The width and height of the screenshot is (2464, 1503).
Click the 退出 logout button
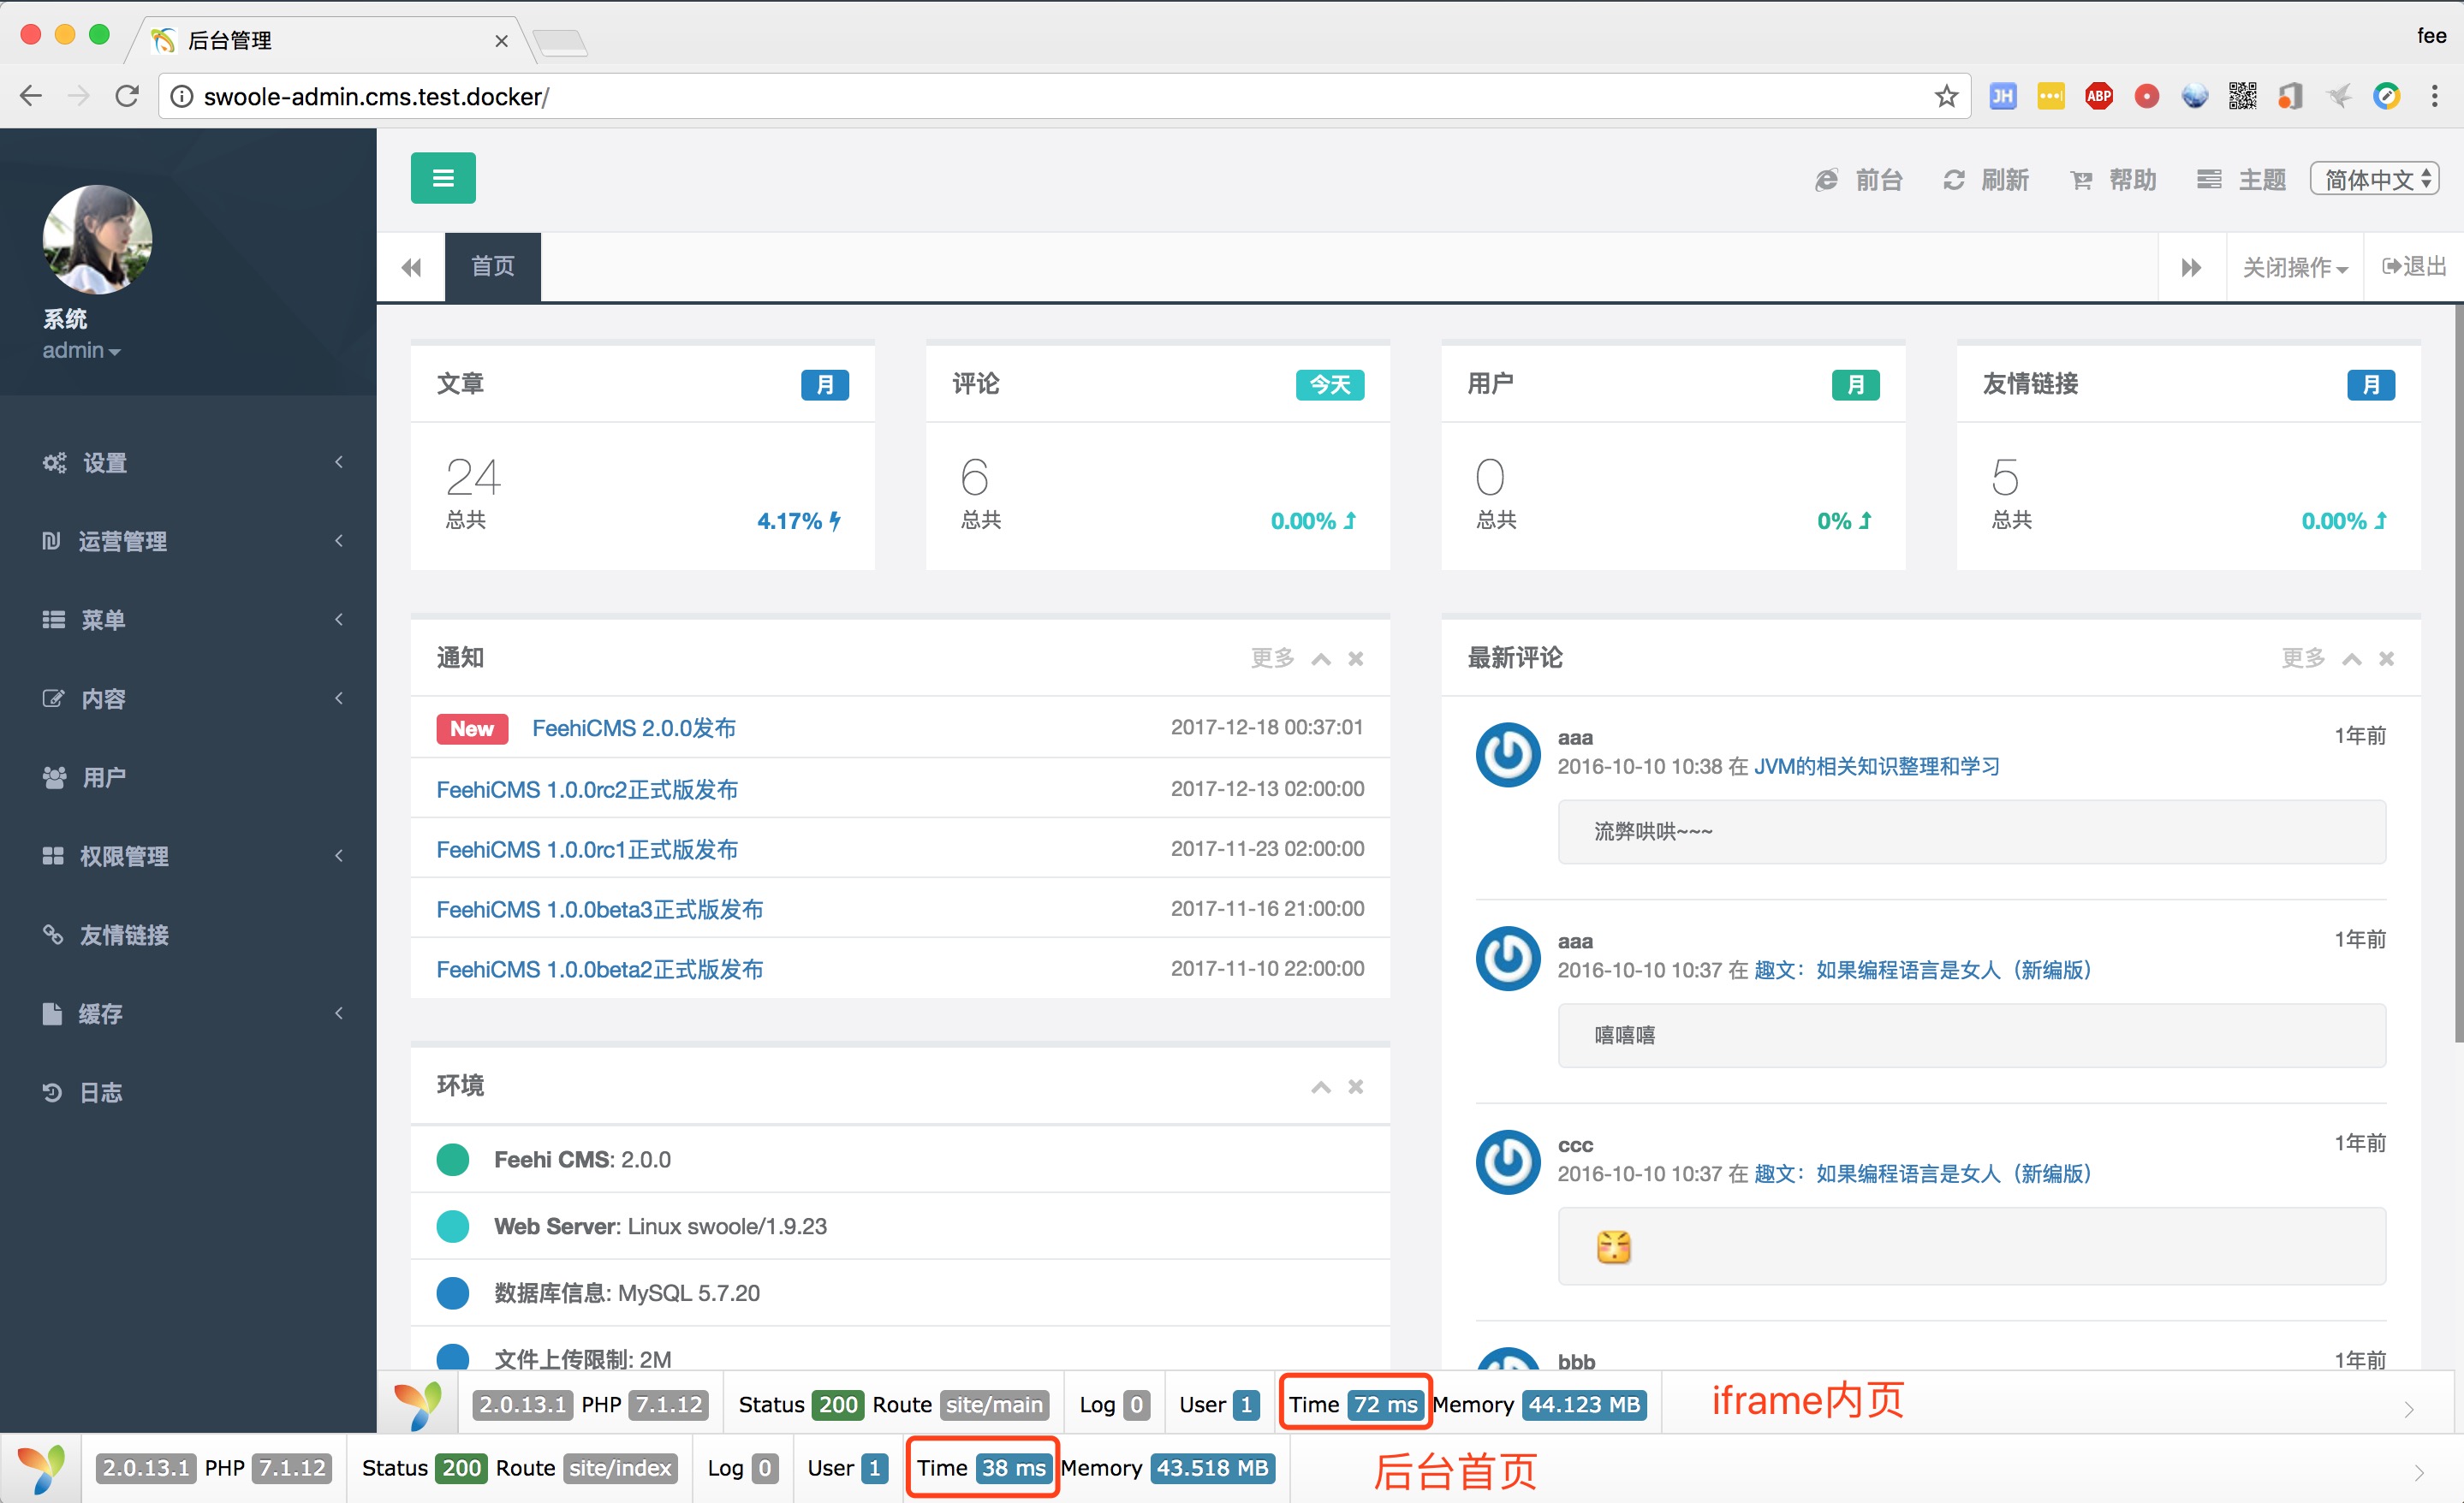coord(2414,267)
